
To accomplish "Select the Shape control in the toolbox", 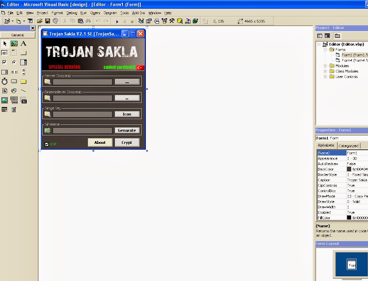I will [14, 91].
